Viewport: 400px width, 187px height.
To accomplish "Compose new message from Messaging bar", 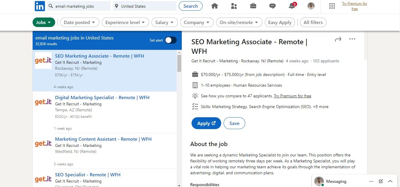I will [x=381, y=181].
